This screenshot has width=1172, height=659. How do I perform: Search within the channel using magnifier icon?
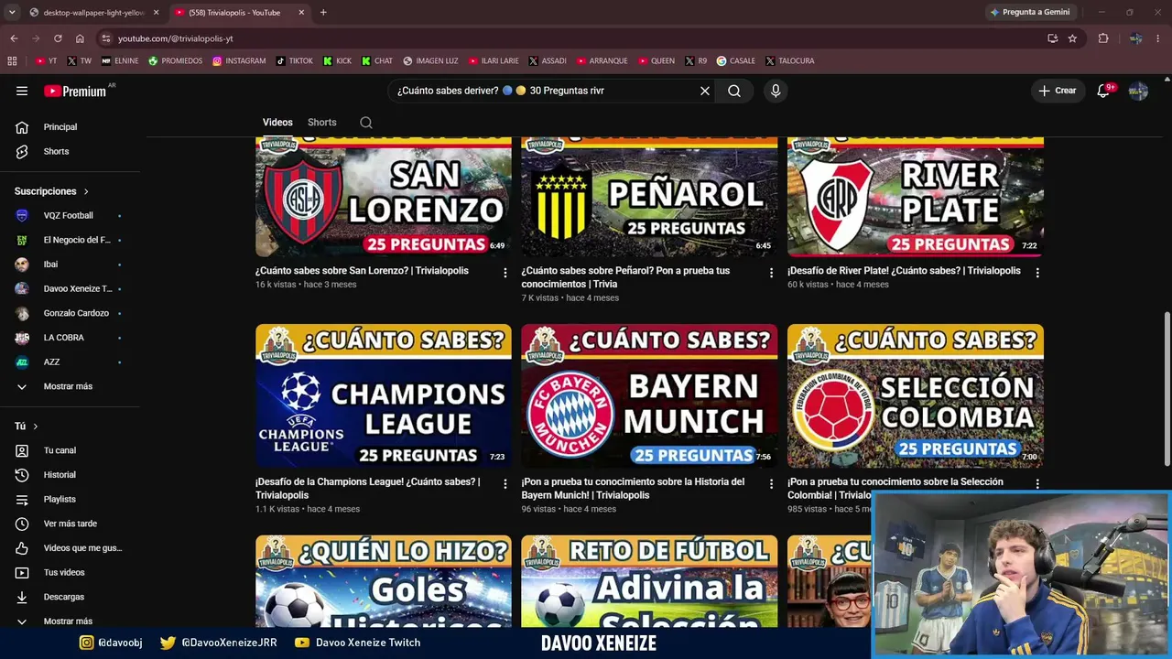coord(366,123)
